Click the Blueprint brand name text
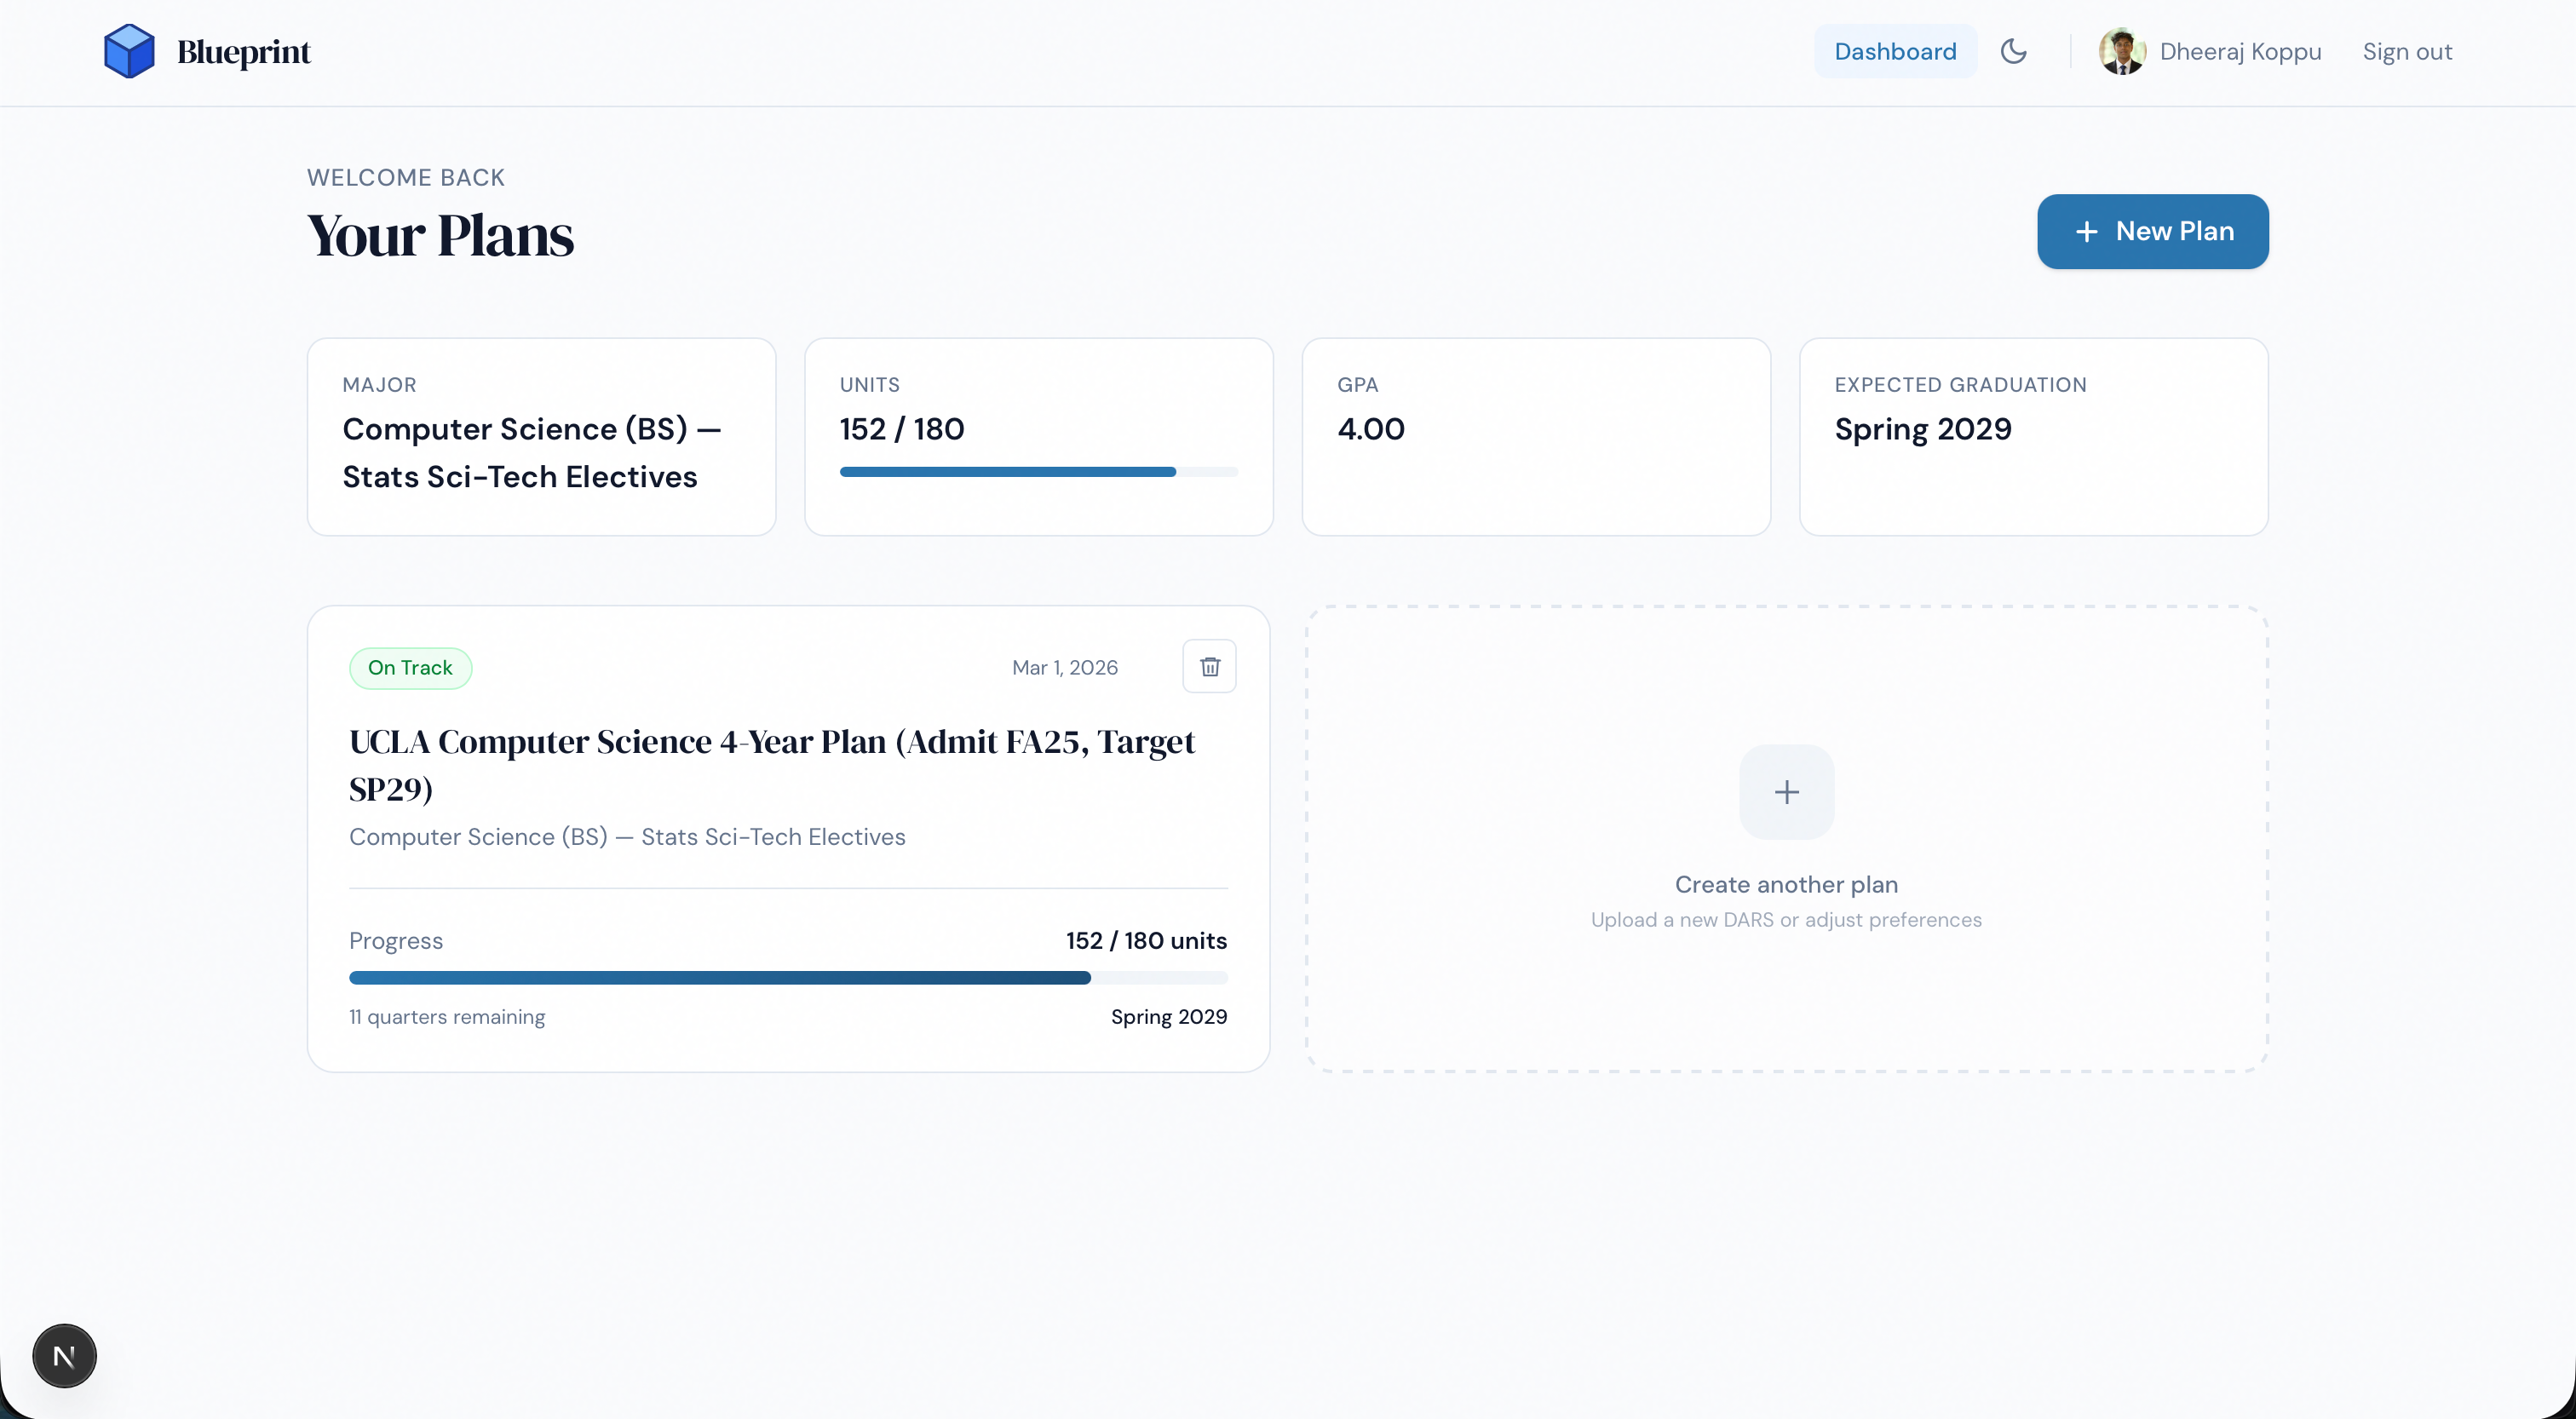The width and height of the screenshot is (2576, 1419). tap(244, 51)
